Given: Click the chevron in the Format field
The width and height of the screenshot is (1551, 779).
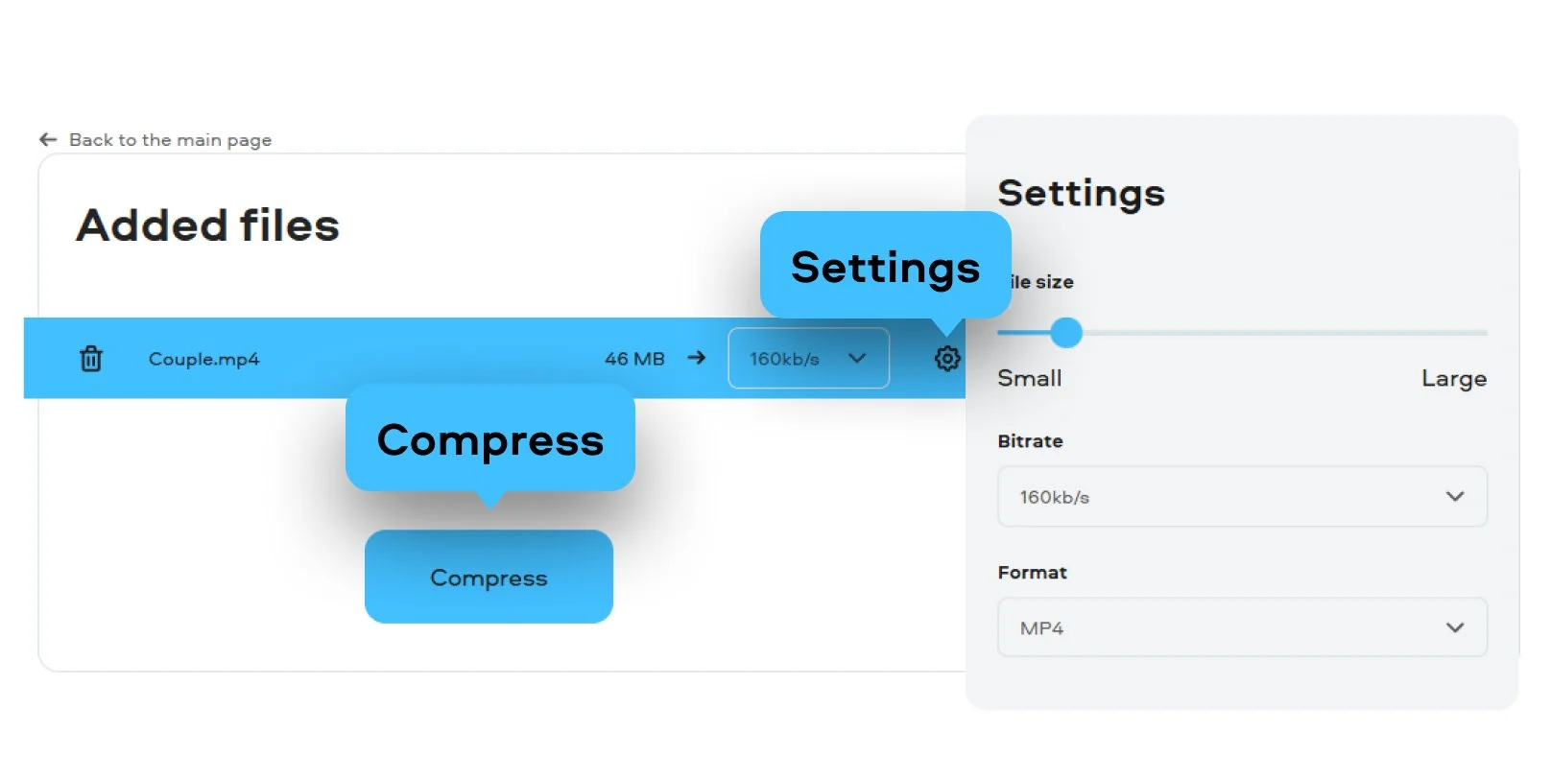Looking at the screenshot, I should tap(1455, 627).
